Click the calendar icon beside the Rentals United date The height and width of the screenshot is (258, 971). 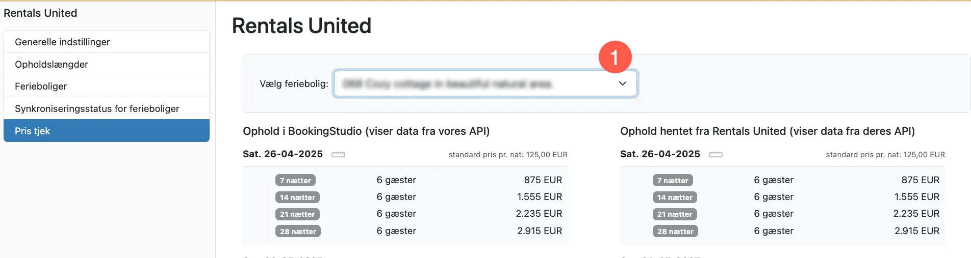tap(716, 155)
